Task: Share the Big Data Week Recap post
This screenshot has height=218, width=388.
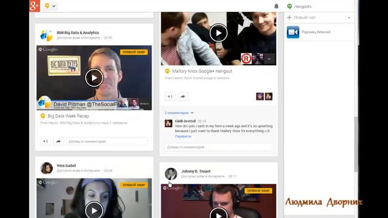Action: (58, 141)
